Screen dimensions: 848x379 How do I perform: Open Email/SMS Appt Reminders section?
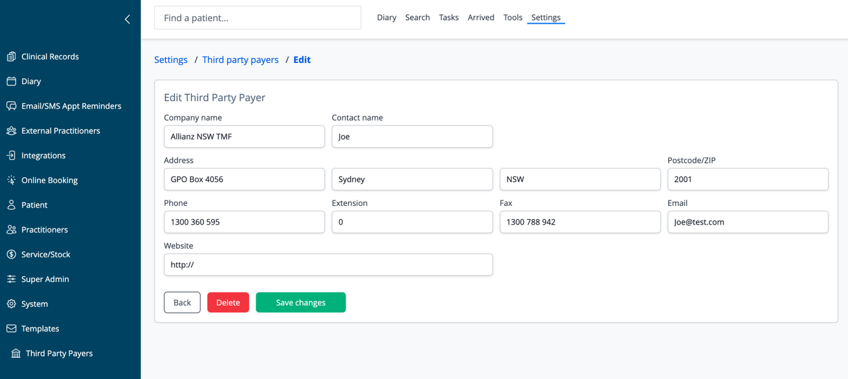[71, 106]
